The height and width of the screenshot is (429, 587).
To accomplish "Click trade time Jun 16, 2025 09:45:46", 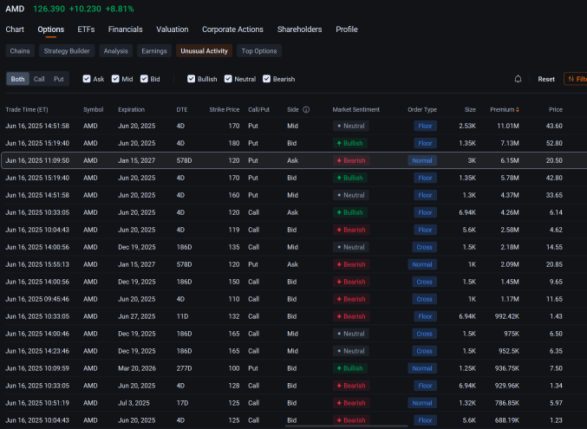I will click(x=37, y=299).
